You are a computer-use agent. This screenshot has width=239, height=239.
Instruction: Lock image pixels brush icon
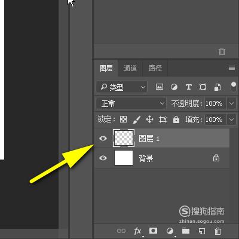(136, 119)
